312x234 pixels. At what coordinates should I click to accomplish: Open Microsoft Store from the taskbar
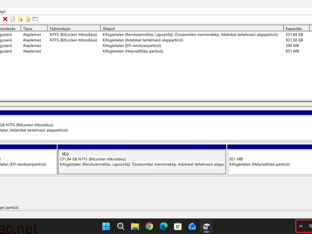(x=177, y=226)
